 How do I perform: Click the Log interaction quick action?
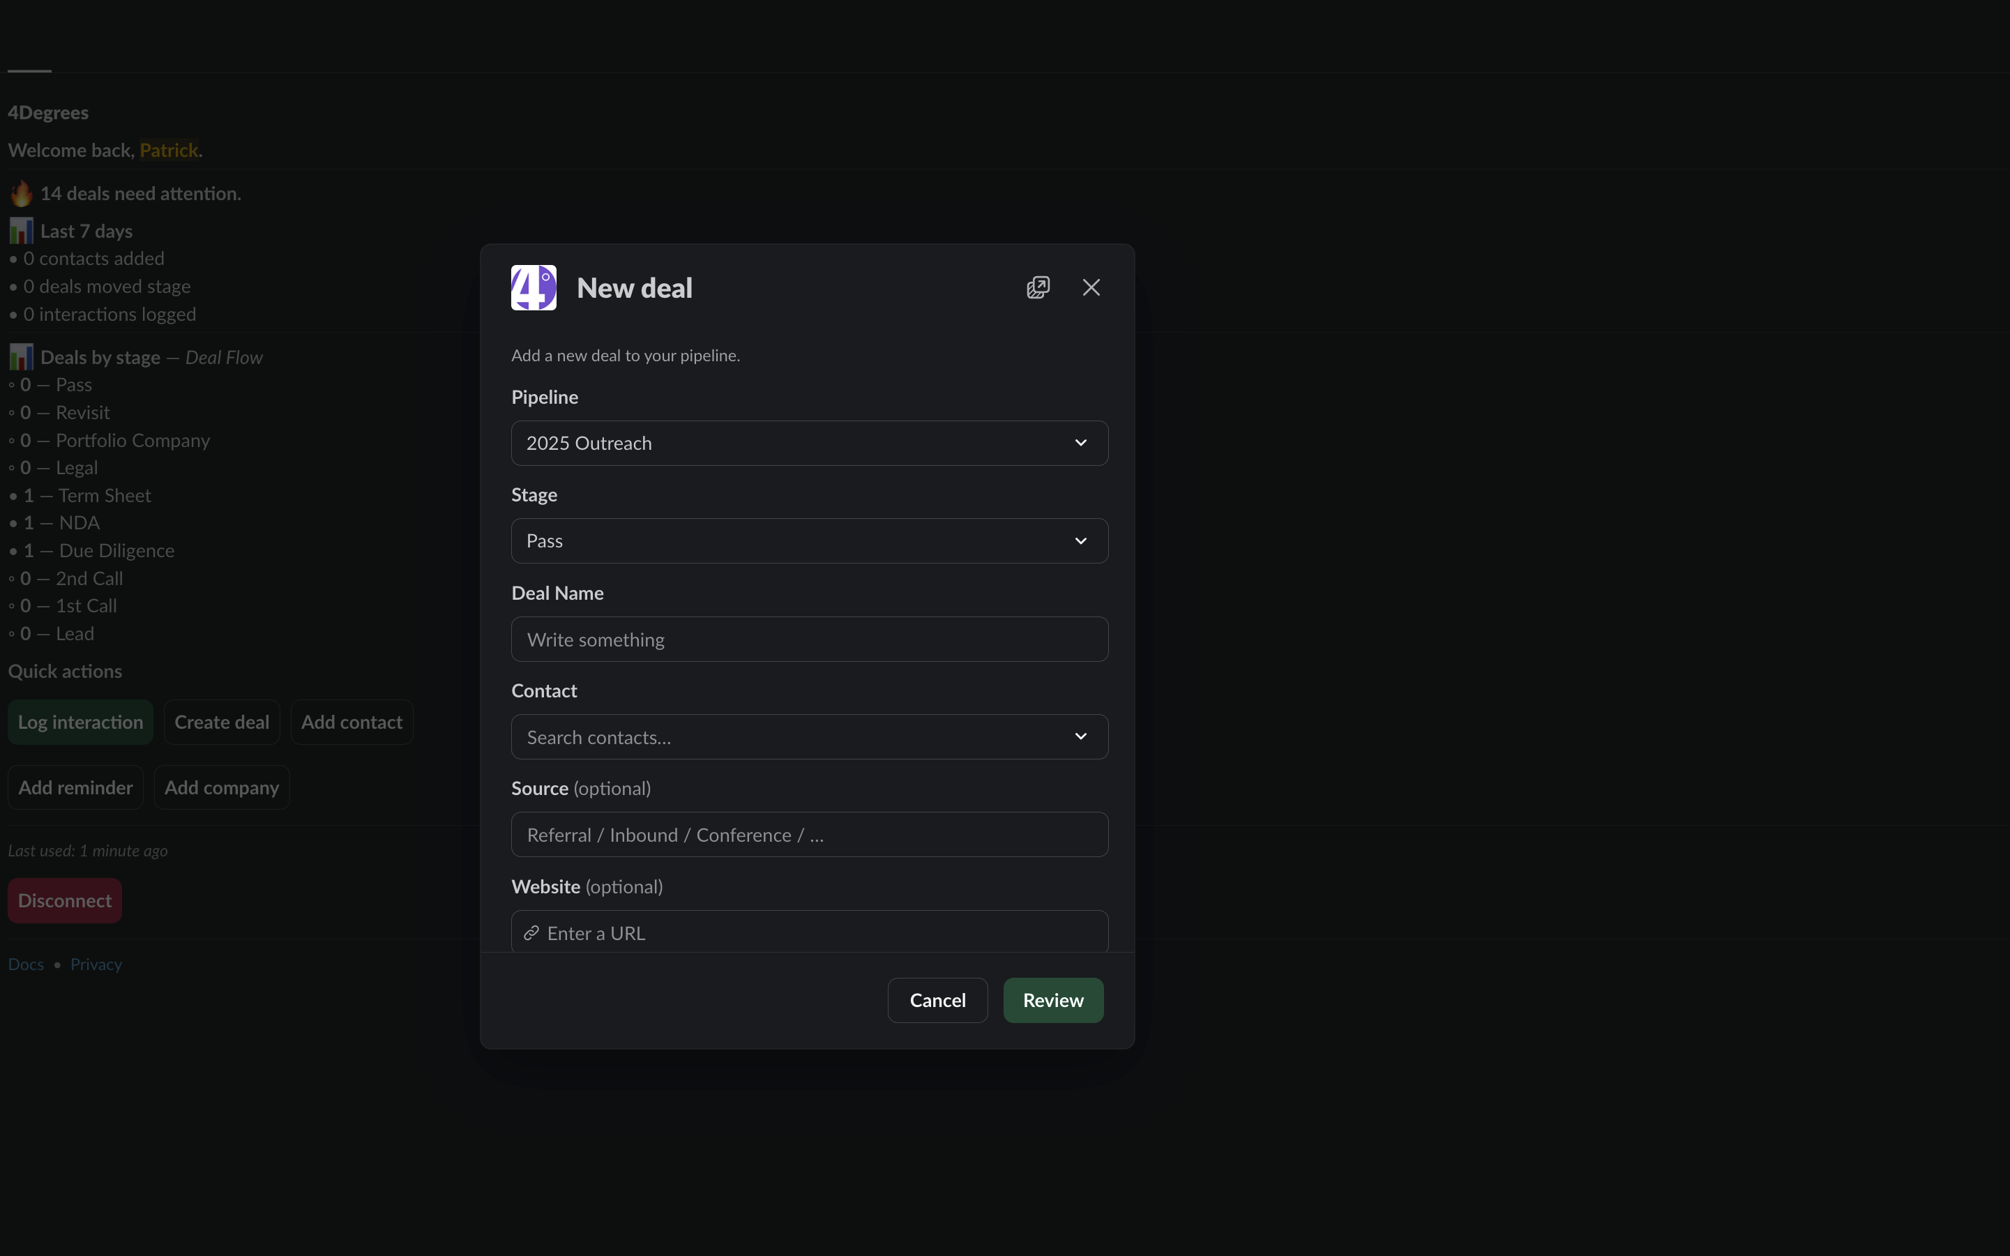(x=81, y=722)
